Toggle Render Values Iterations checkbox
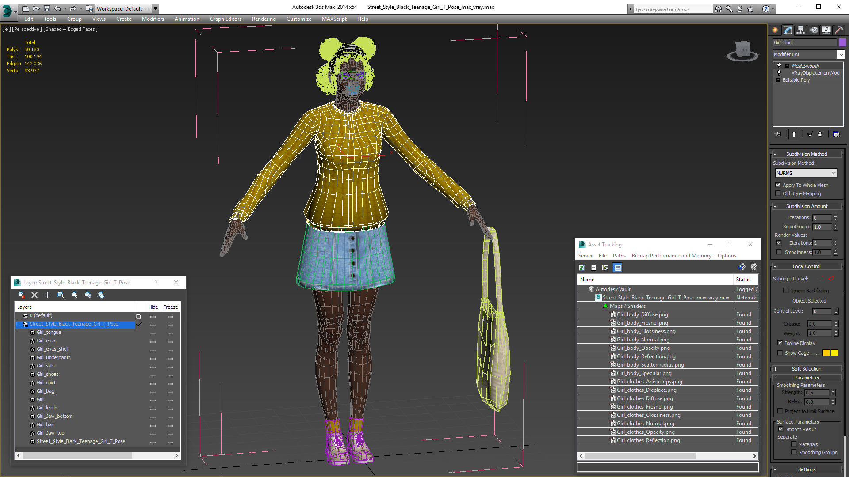The height and width of the screenshot is (477, 849). 779,243
